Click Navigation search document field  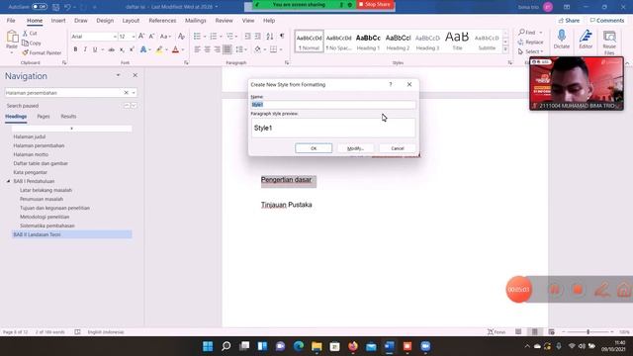63,92
